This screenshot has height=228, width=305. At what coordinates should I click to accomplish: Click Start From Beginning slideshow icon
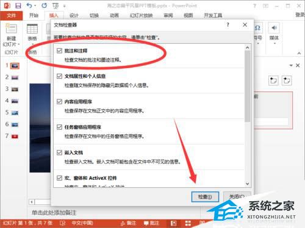(x=56, y=6)
